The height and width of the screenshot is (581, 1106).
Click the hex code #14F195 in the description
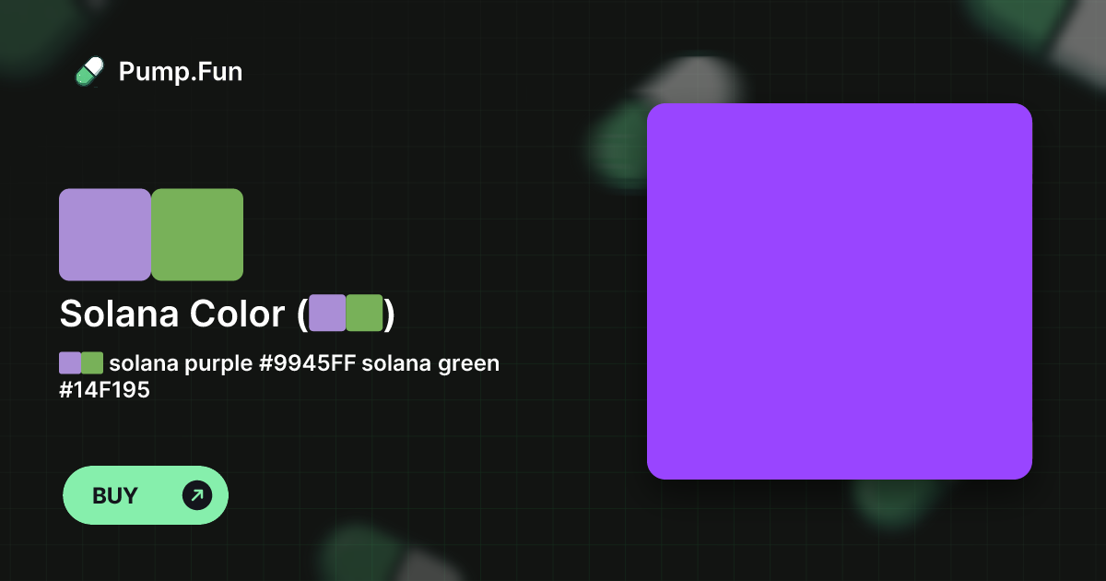(x=104, y=389)
